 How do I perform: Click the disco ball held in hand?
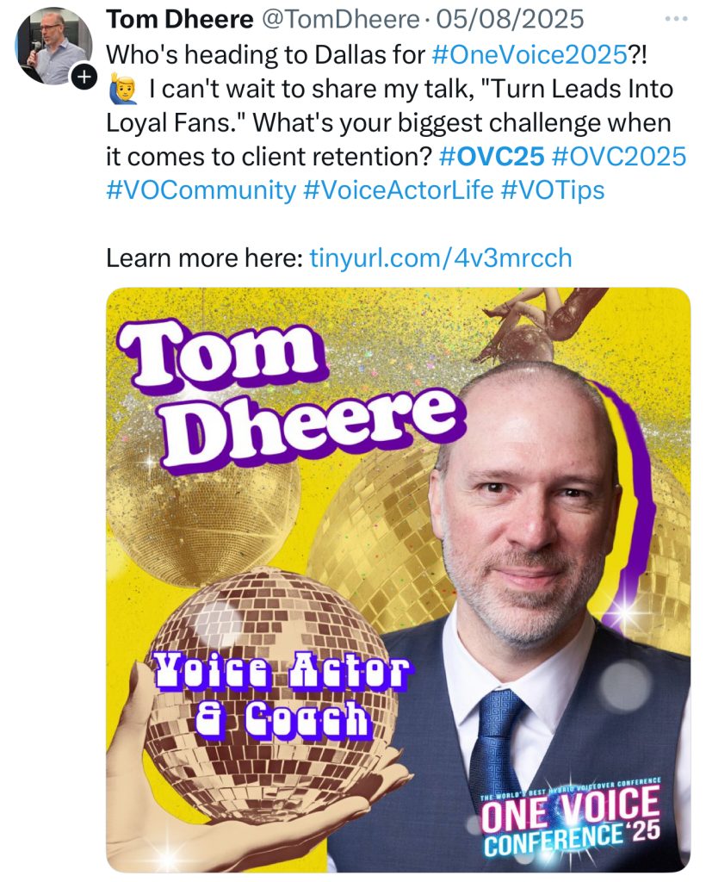pos(267,680)
